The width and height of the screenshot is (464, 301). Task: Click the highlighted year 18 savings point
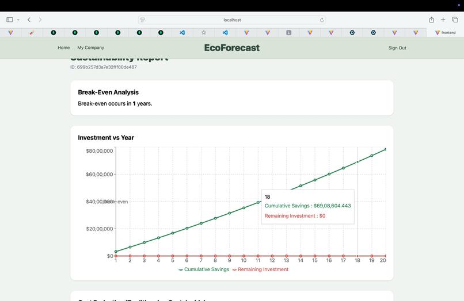(357, 162)
